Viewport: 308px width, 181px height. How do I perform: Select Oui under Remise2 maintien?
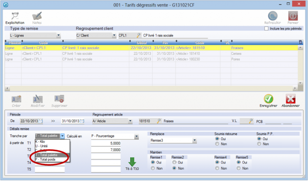(174, 163)
